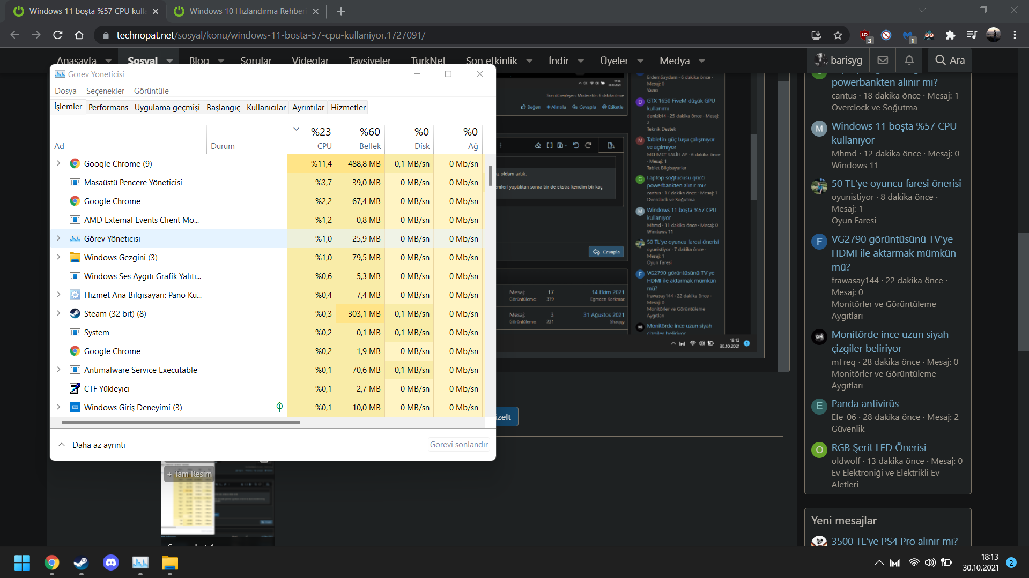This screenshot has height=578, width=1029.
Task: Switch to the Kullanıcılar tab
Action: [266, 108]
